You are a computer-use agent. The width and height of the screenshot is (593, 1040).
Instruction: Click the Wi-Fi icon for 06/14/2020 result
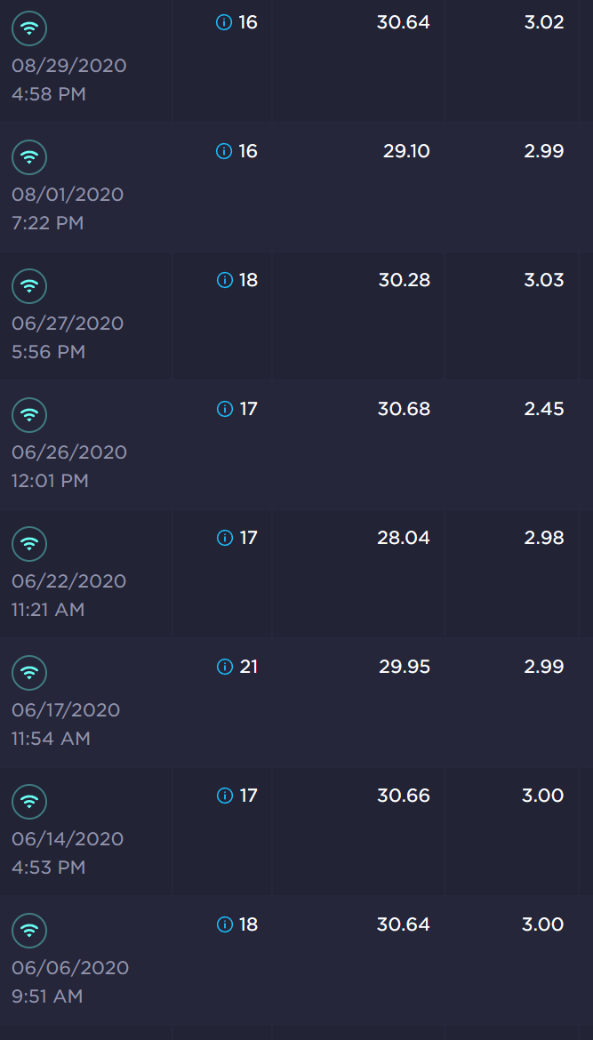(x=29, y=801)
